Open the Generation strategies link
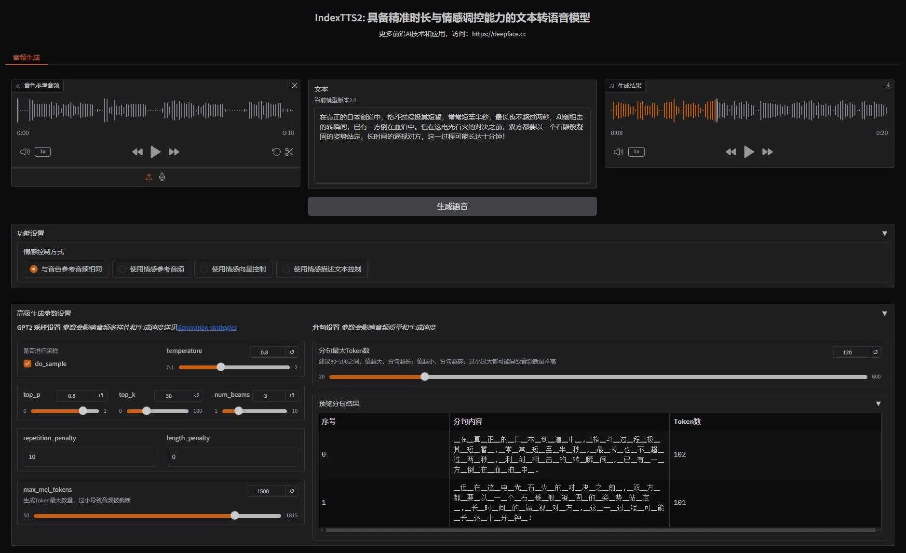The width and height of the screenshot is (906, 553). [x=207, y=327]
